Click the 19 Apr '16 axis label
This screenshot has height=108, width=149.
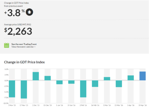[x=143, y=105]
